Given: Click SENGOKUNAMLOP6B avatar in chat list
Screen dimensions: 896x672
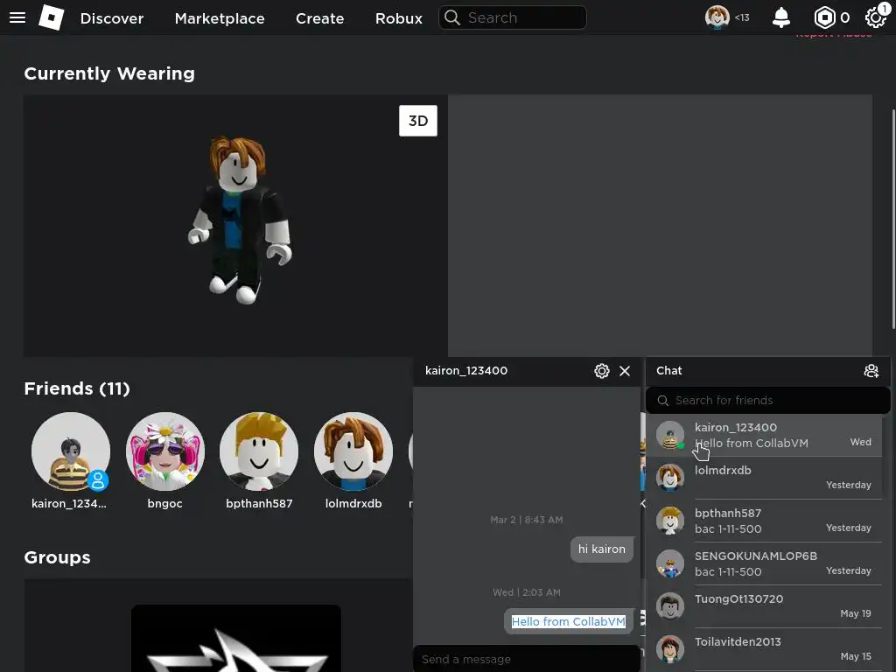Looking at the screenshot, I should pos(669,564).
